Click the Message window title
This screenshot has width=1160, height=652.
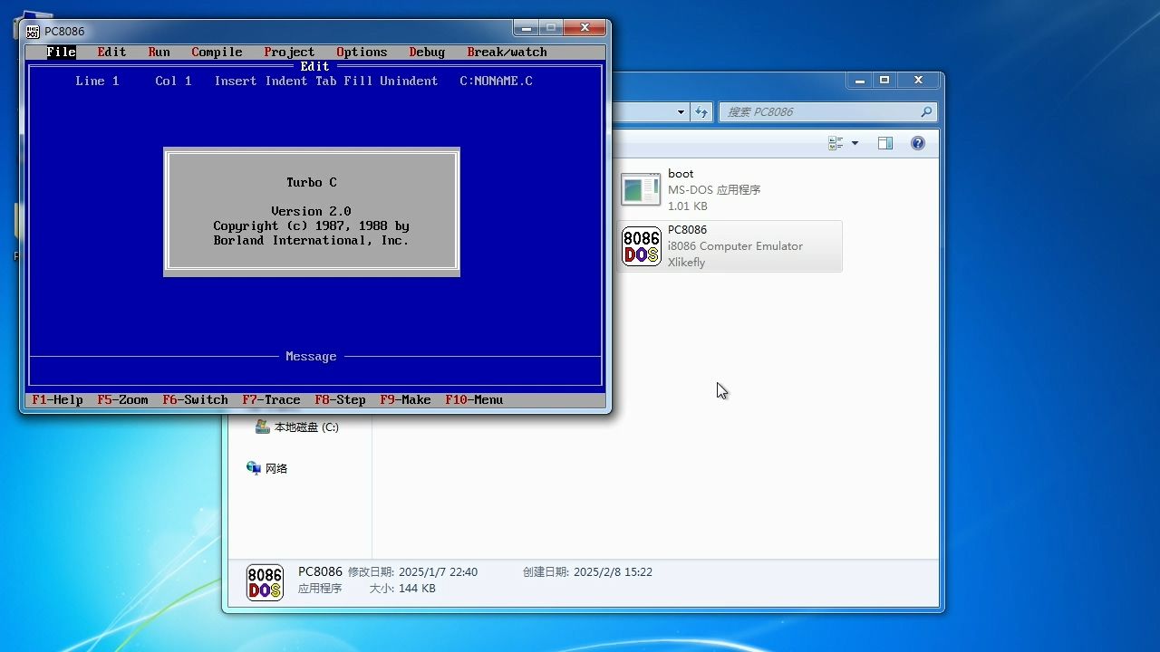[x=312, y=357]
